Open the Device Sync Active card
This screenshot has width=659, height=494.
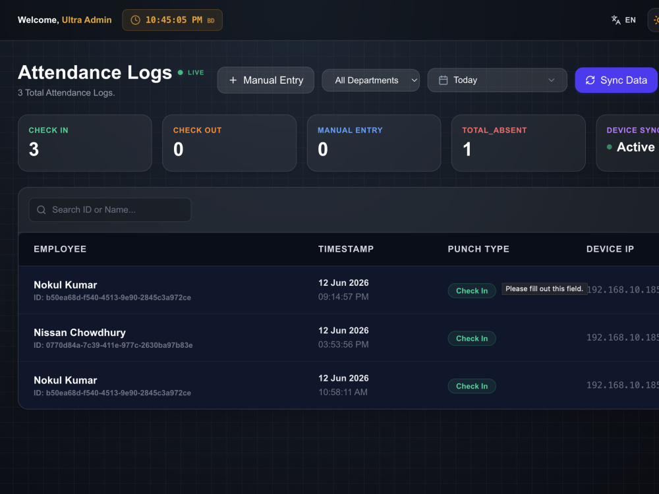pyautogui.click(x=627, y=143)
